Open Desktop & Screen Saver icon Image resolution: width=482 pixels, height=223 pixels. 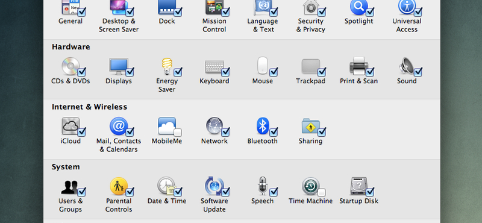coord(118,7)
